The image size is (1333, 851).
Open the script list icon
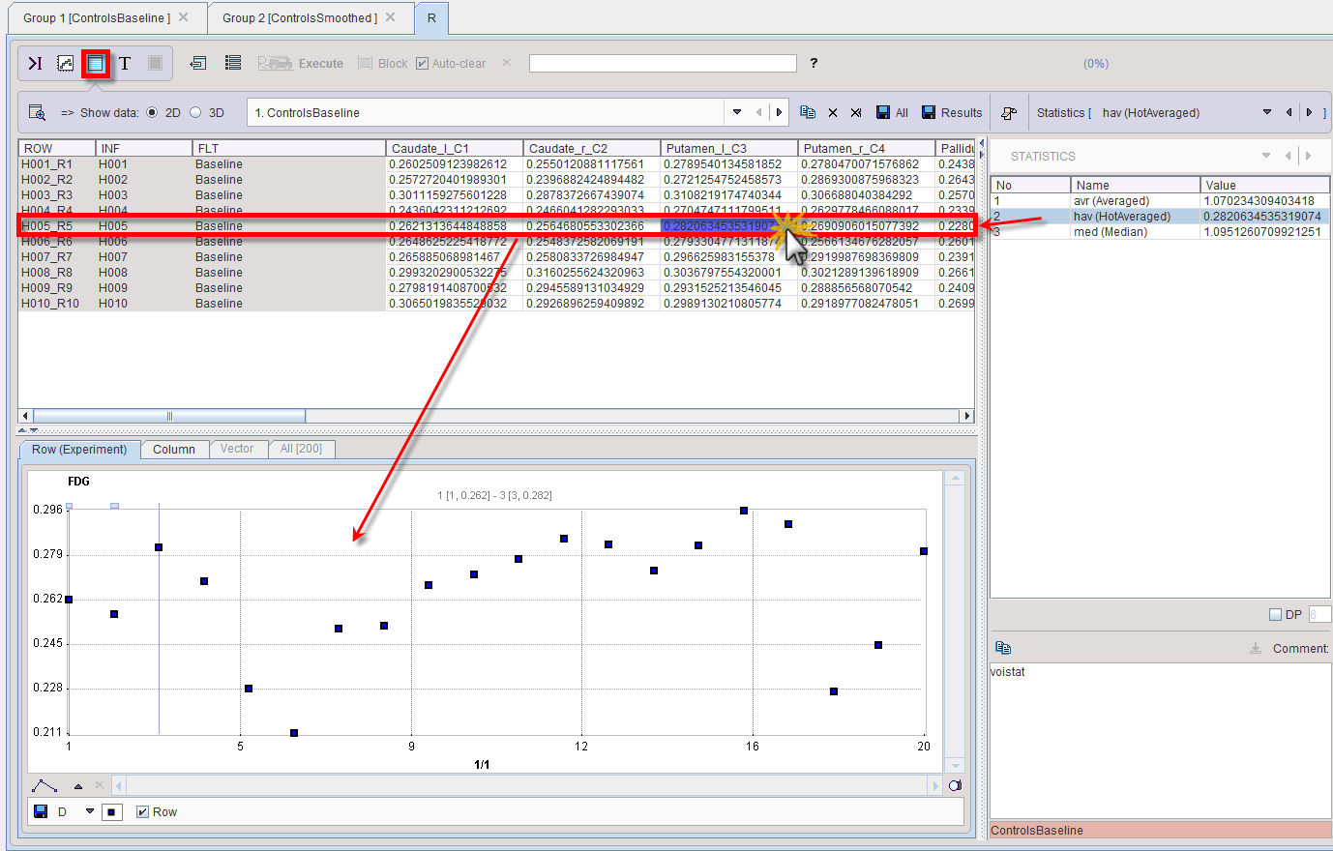(233, 63)
